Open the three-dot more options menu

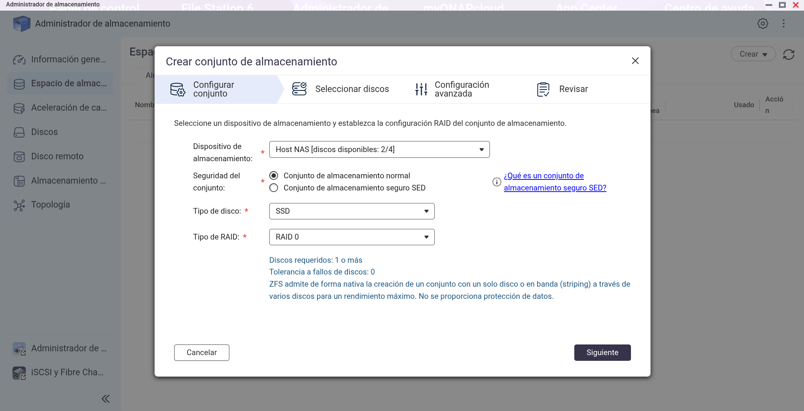[783, 24]
